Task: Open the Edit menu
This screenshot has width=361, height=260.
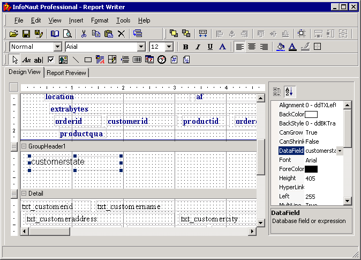Action: click(x=36, y=20)
